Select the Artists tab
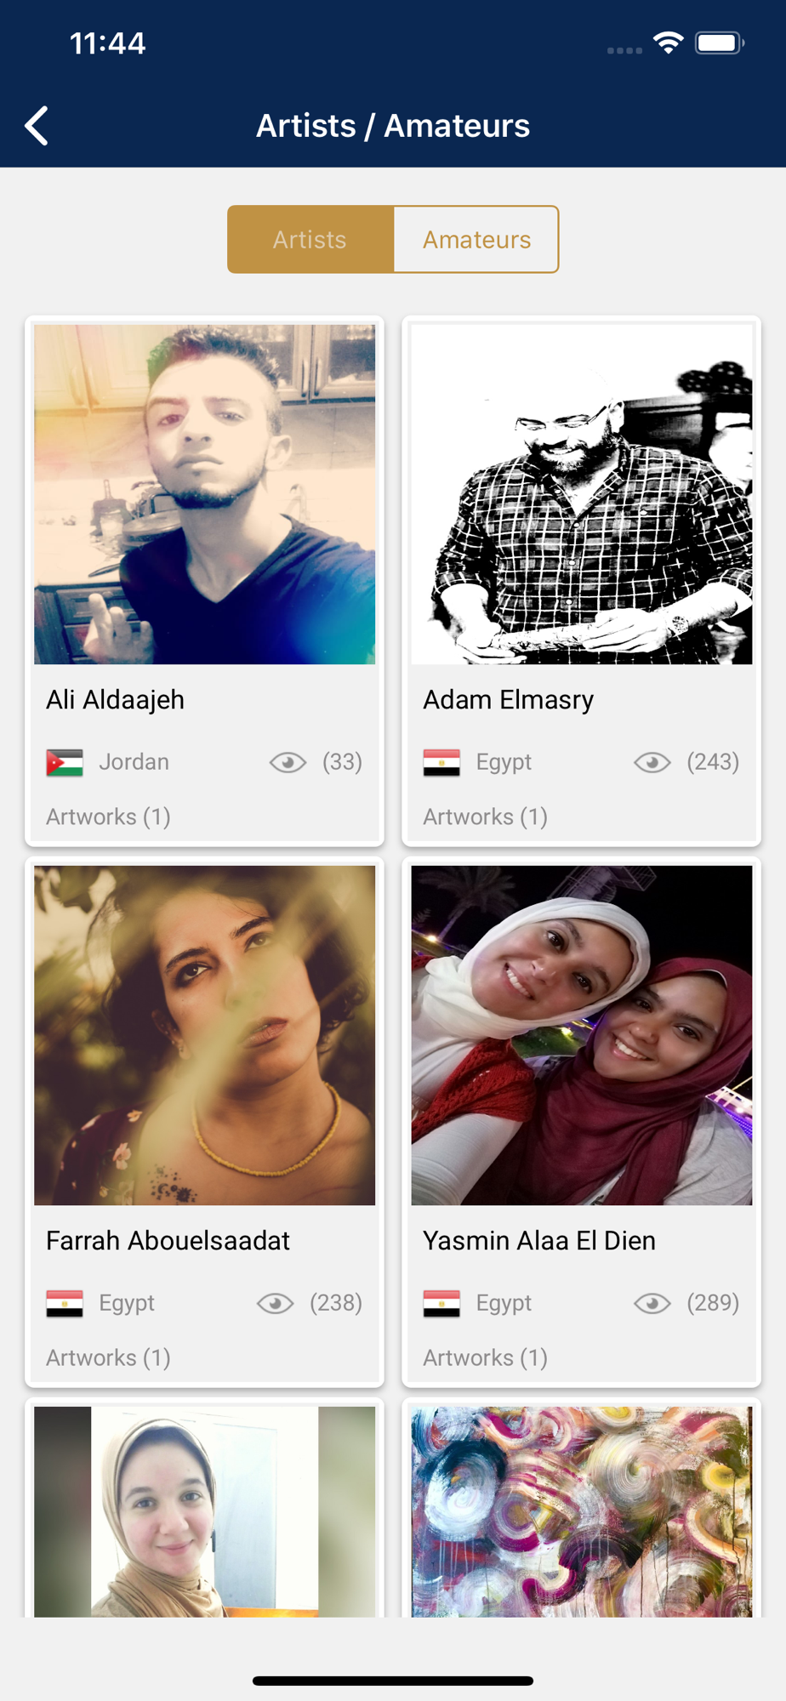Screen dimensions: 786x1701 pyautogui.click(x=310, y=239)
